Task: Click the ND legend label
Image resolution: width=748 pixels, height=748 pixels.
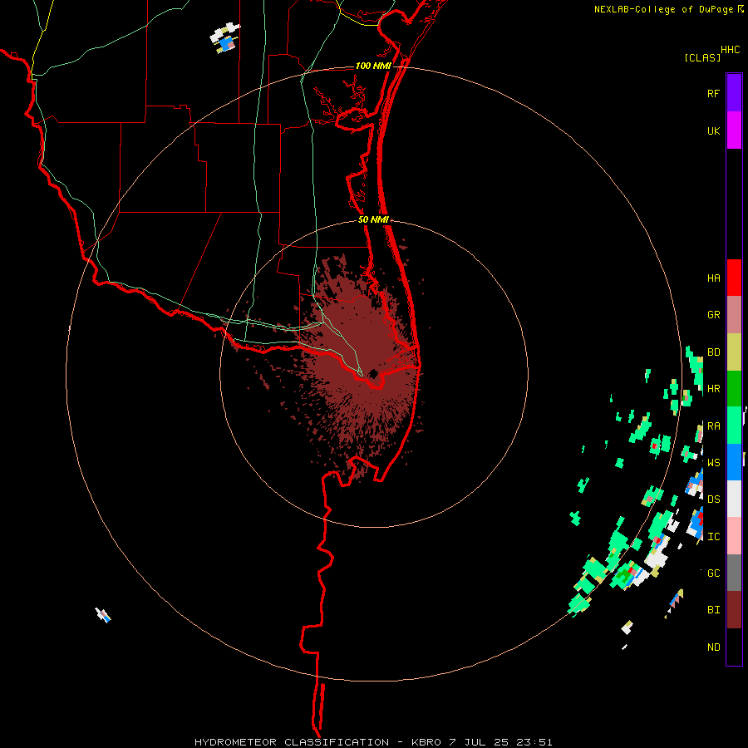Action: 713,647
